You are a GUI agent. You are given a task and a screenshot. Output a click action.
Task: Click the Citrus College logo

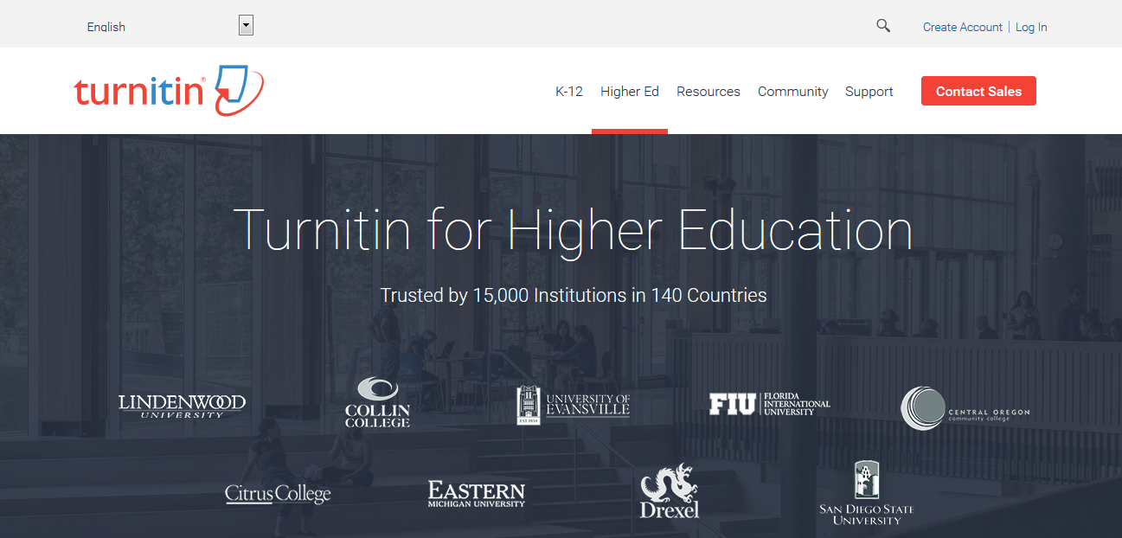tap(278, 494)
